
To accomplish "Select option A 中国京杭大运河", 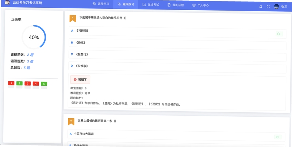I will pyautogui.click(x=176, y=135).
